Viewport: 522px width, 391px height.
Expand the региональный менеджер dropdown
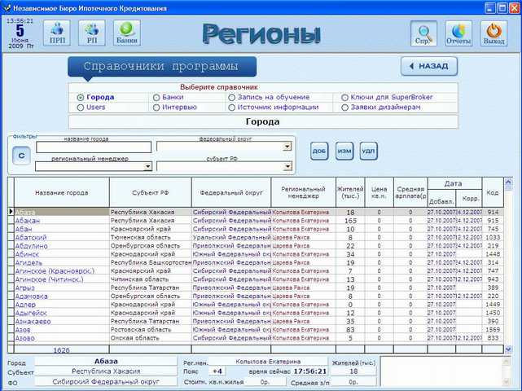pyautogui.click(x=148, y=166)
